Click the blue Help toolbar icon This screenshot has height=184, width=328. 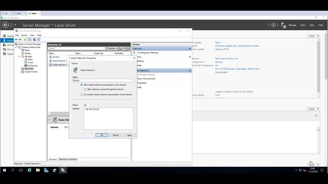coord(34,39)
